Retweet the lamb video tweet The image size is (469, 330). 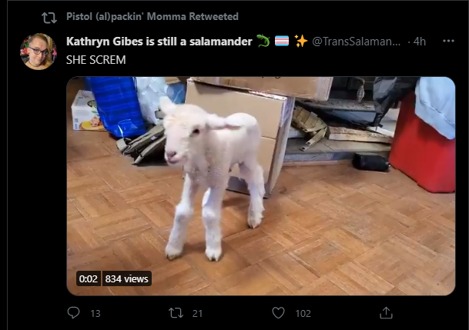pos(176,313)
